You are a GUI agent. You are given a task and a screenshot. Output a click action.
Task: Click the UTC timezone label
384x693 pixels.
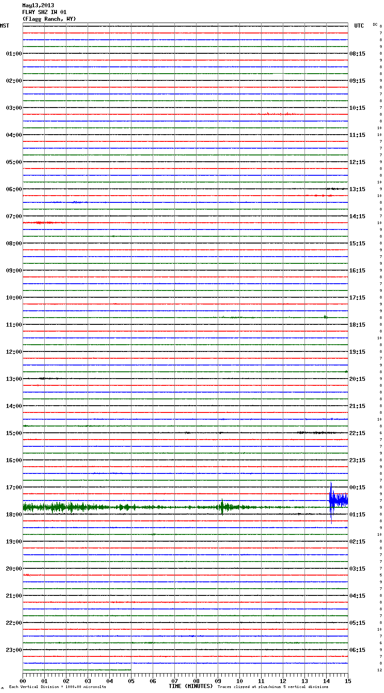click(x=359, y=26)
